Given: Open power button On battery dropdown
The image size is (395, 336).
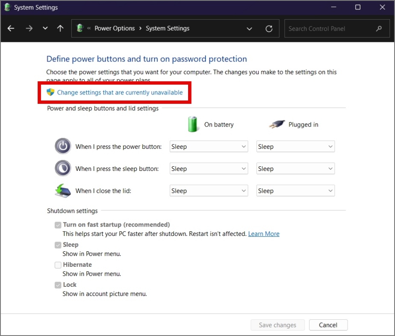Looking at the screenshot, I should tap(209, 147).
